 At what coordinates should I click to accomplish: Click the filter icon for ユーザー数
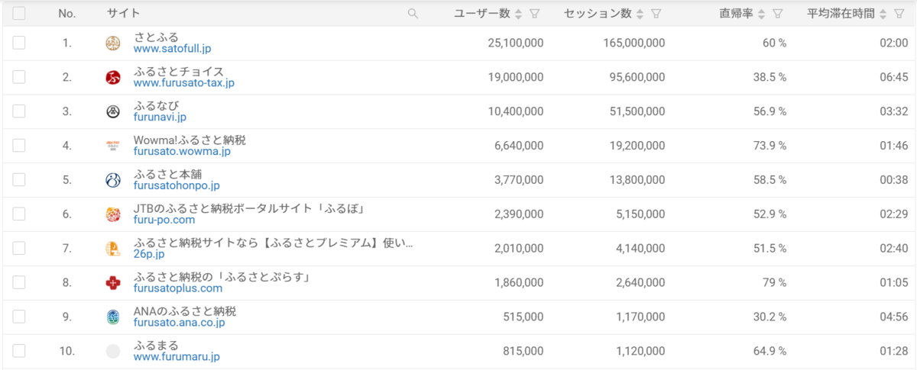point(535,14)
